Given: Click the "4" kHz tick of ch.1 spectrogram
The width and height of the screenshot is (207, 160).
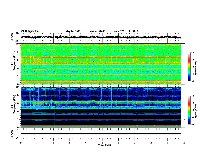Looking at the screenshot, I should (x=18, y=68).
